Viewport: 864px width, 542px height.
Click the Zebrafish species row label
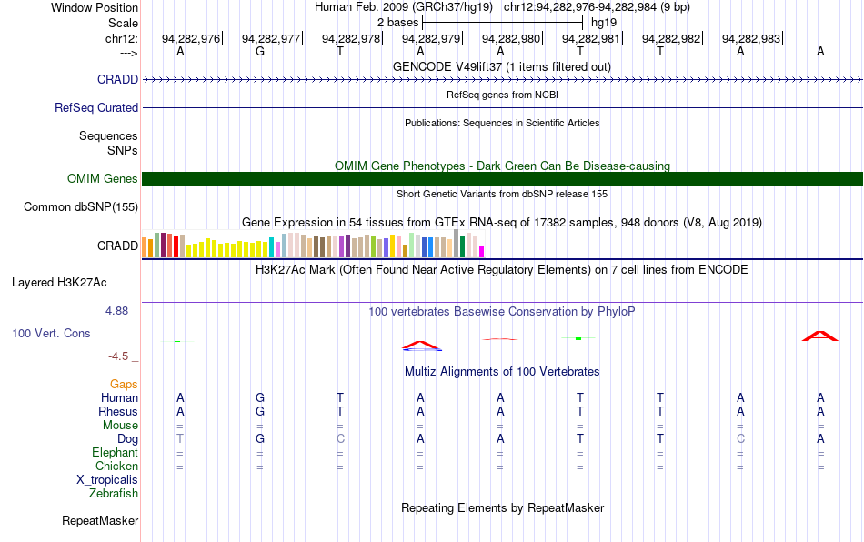point(114,493)
